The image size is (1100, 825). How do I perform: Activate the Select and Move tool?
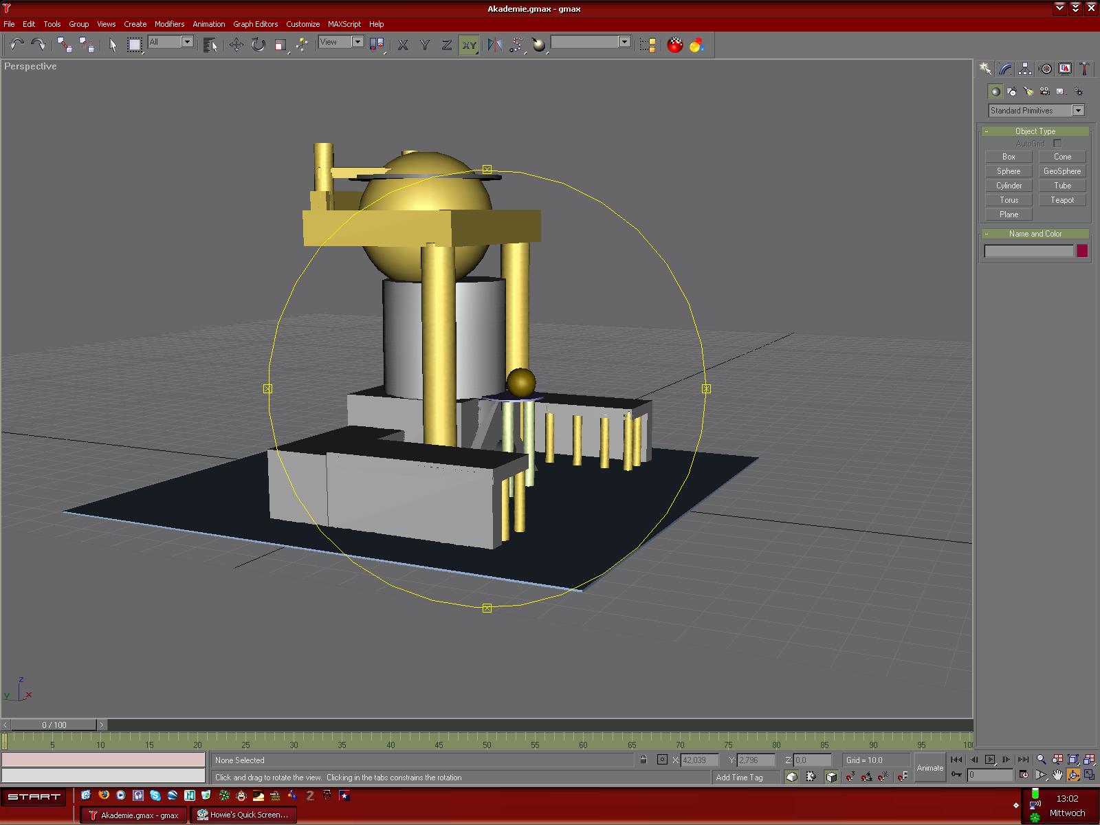tap(236, 45)
